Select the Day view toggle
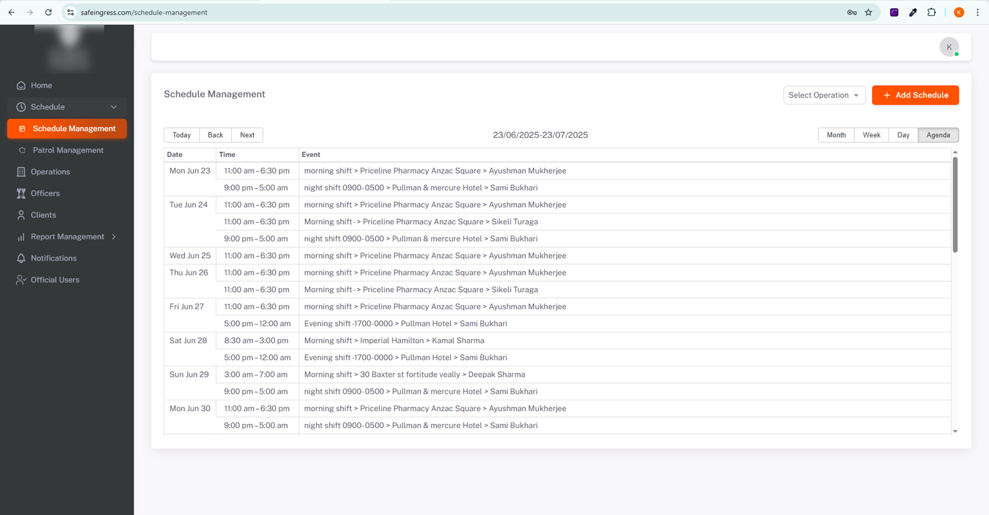Screen dimensions: 989x515 pyautogui.click(x=903, y=135)
